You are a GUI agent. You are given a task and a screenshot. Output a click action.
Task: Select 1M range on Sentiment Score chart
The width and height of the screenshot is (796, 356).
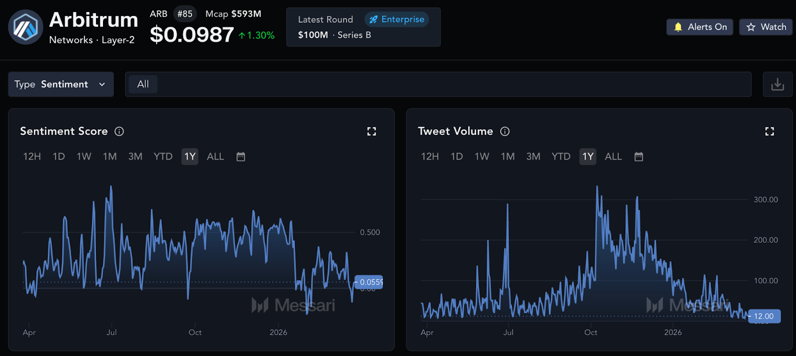(x=110, y=157)
